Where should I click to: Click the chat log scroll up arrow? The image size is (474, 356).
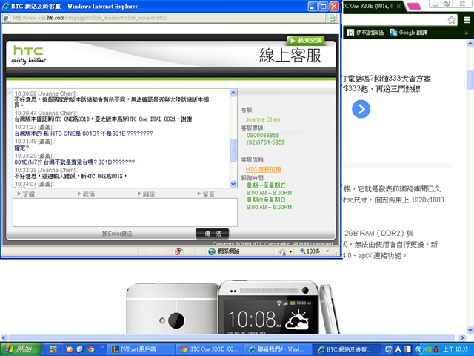pos(233,93)
